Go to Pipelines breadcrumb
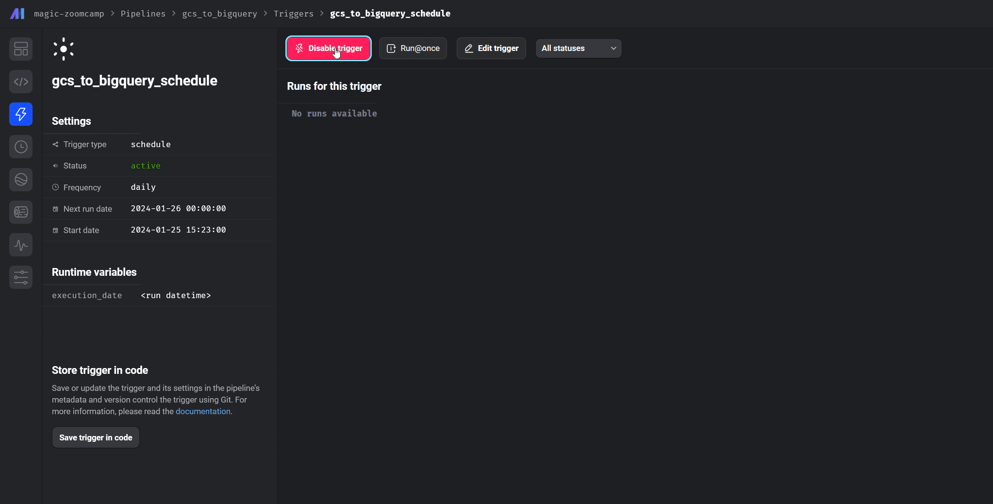Screen dimensions: 993x504 (x=143, y=14)
